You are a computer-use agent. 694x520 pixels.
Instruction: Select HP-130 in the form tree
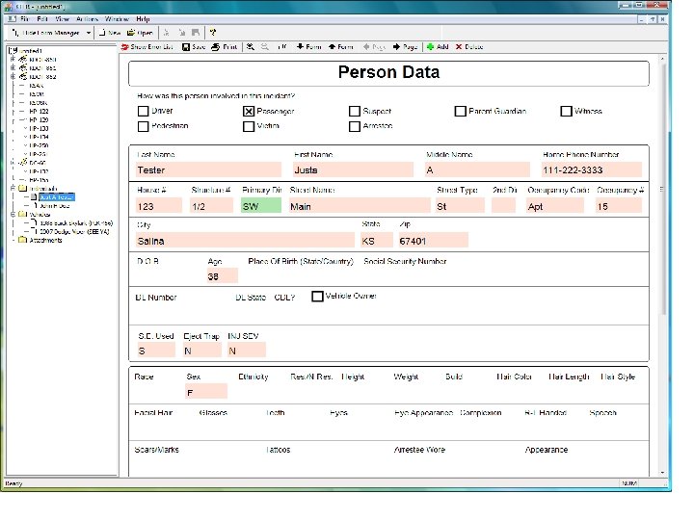pos(39,128)
